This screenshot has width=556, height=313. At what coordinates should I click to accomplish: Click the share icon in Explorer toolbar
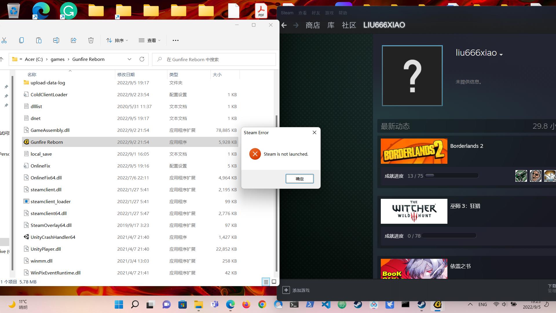pos(74,40)
